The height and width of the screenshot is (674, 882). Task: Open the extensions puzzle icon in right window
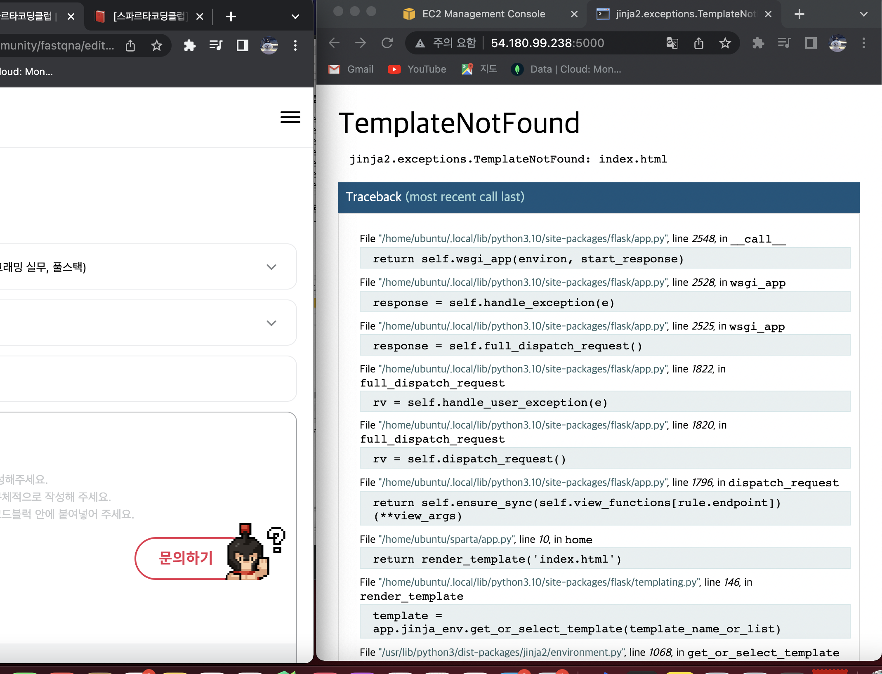(x=758, y=43)
